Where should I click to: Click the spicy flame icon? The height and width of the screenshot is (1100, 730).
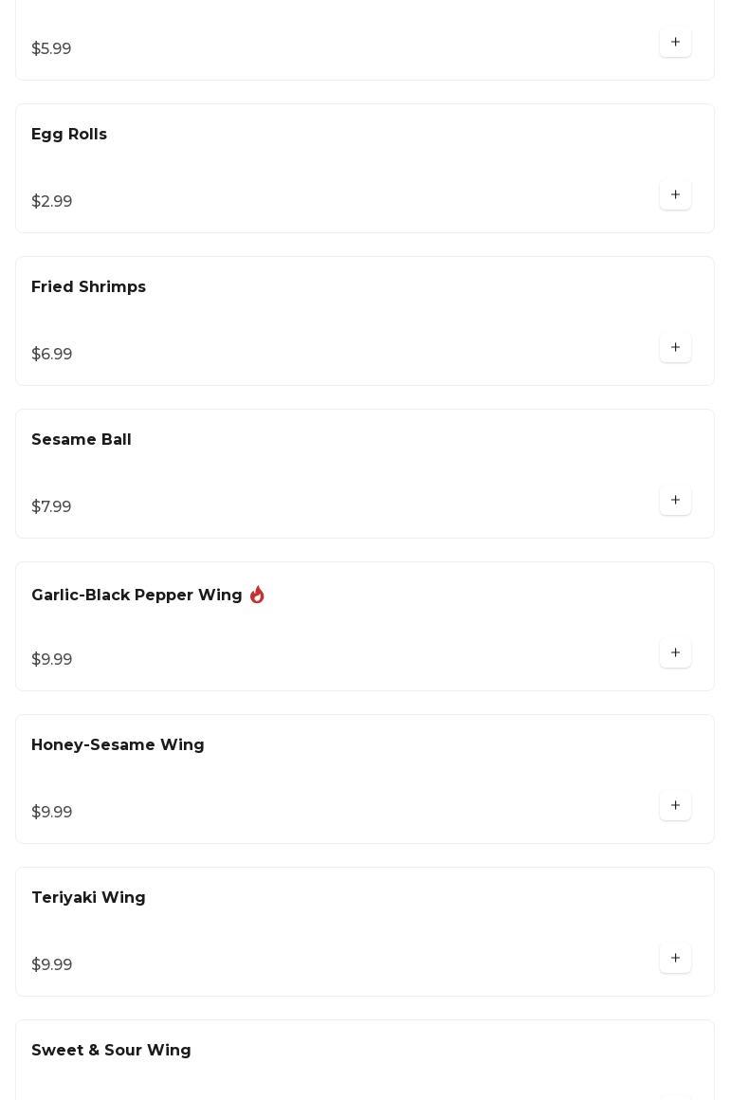(257, 595)
